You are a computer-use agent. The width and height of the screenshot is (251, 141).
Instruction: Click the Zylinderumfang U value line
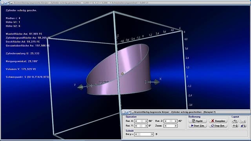(x=22, y=53)
